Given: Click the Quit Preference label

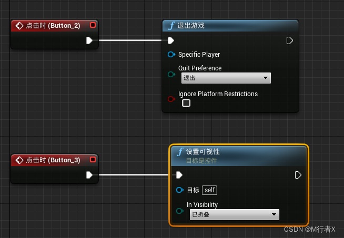Looking at the screenshot, I should click(x=200, y=68).
